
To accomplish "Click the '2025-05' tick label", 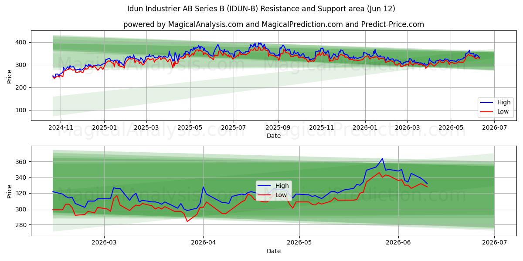I will click(x=190, y=127).
